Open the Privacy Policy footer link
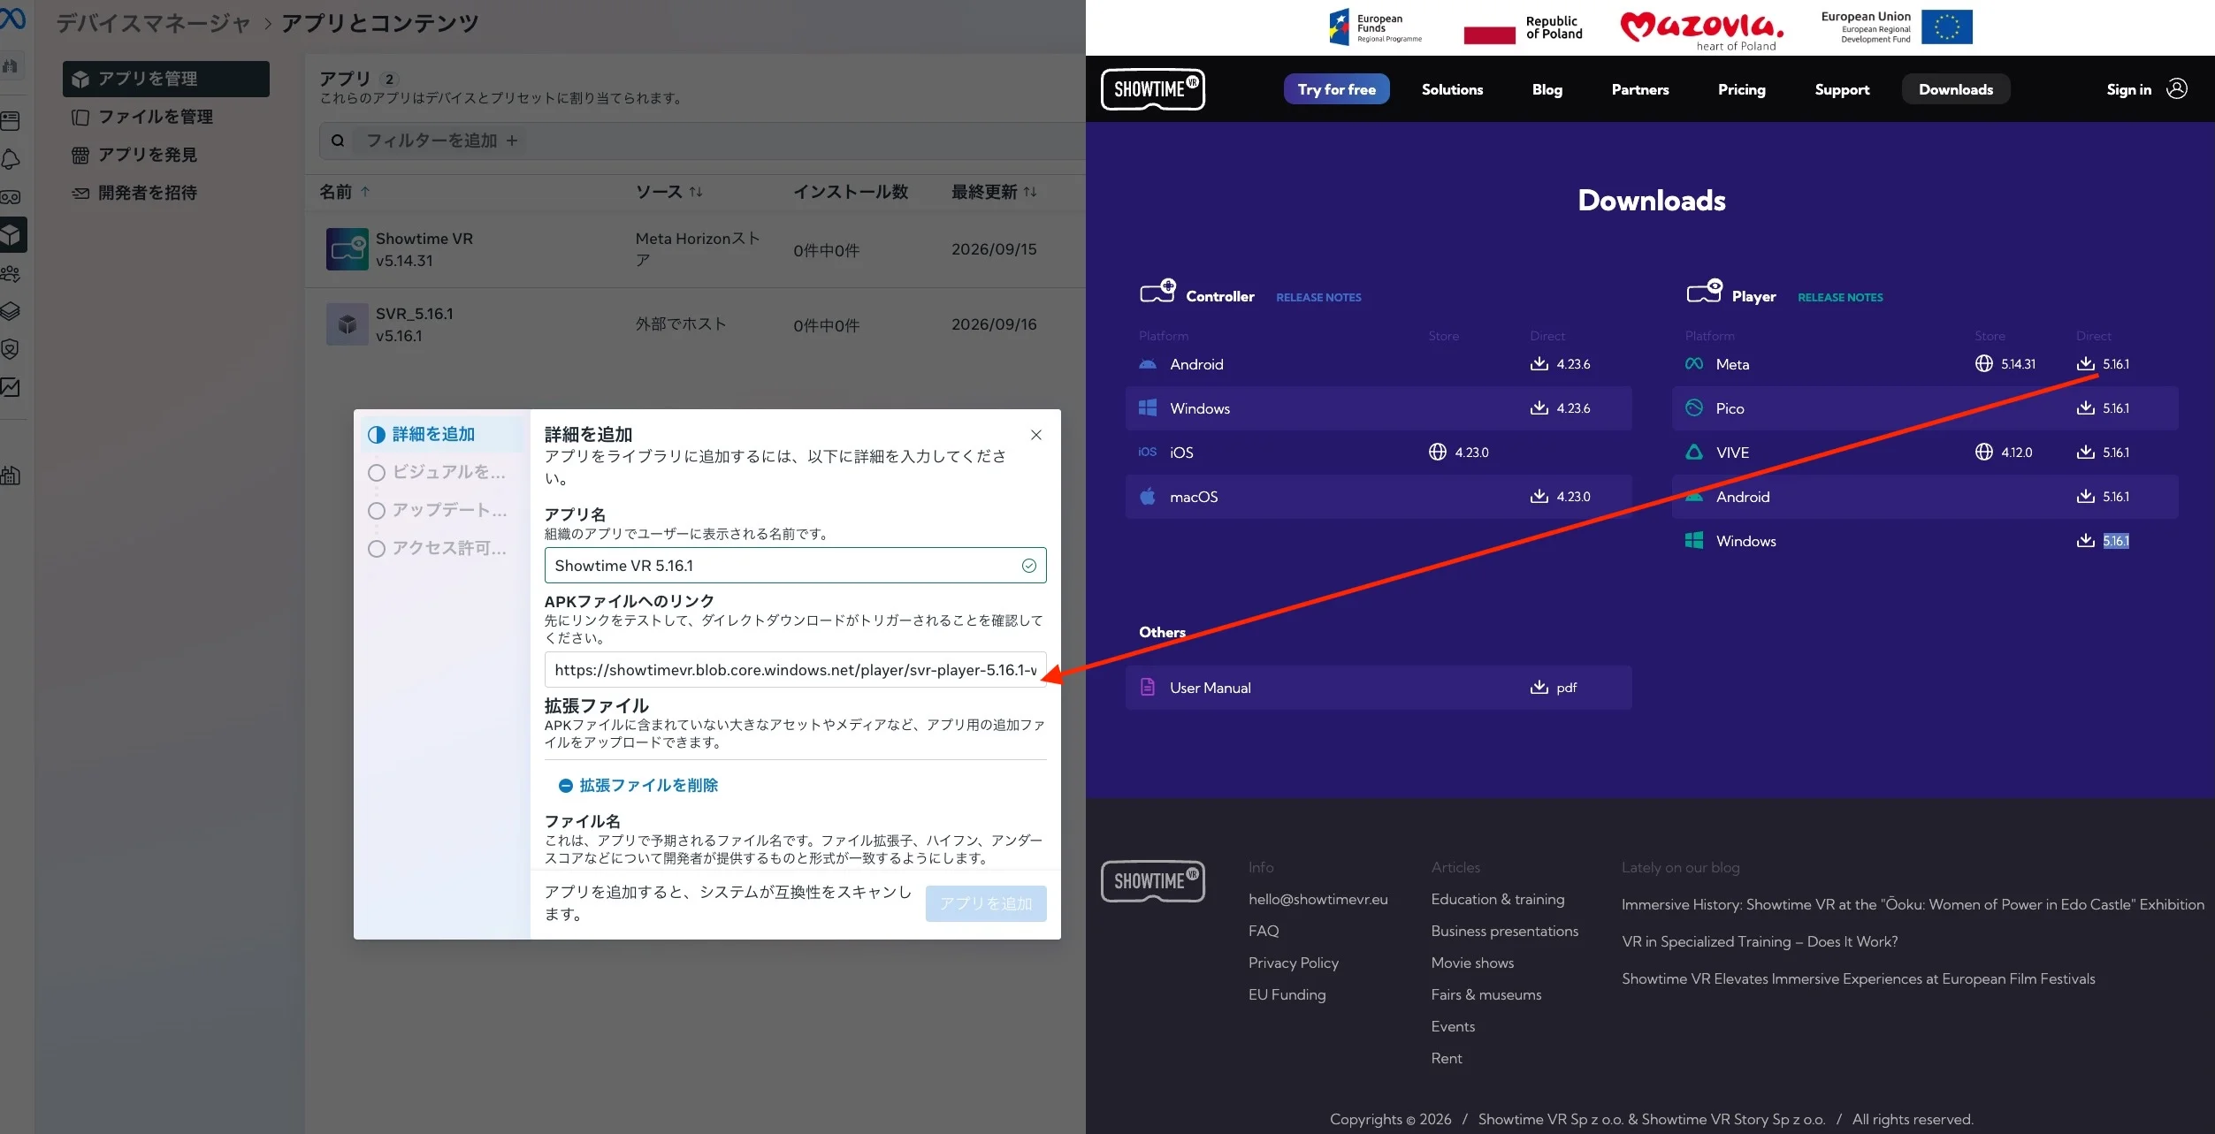The image size is (2215, 1134). pos(1293,963)
